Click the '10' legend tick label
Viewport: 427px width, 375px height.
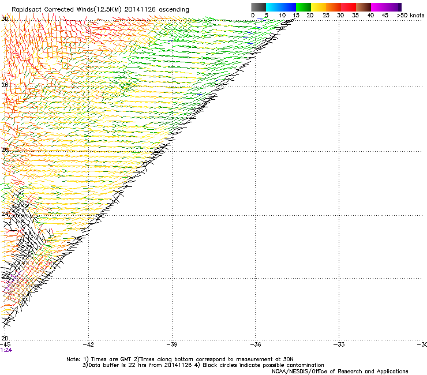point(282,16)
